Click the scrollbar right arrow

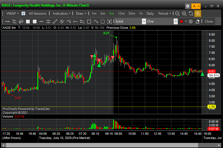219,145
